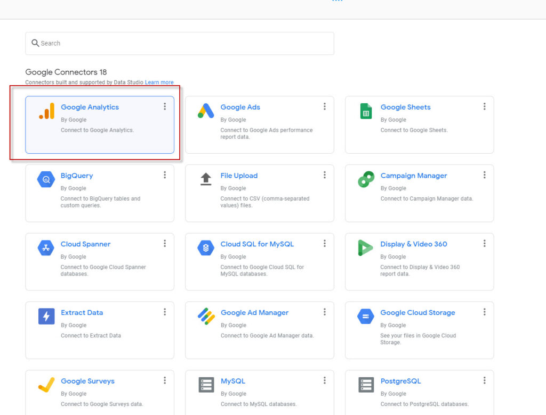Click the Extract Data lightning icon
Viewport: 546px width, 415px height.
(46, 316)
